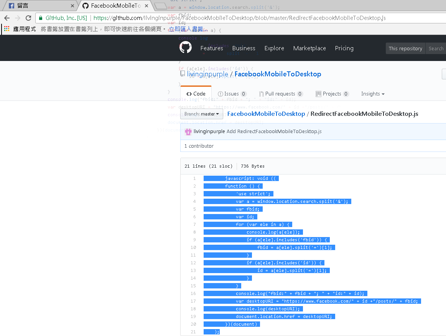Open a new browser tab
Screen dimensions: 446x336
pyautogui.click(x=160, y=6)
